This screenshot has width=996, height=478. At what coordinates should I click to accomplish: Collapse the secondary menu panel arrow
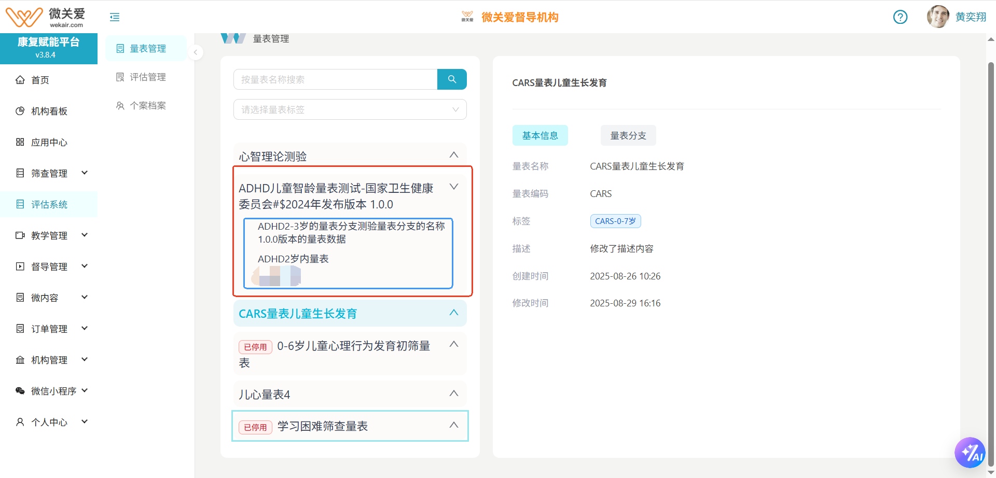(x=196, y=52)
